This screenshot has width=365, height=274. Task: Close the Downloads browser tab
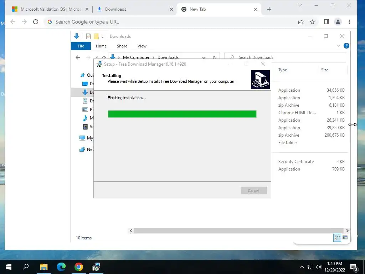pyautogui.click(x=171, y=9)
